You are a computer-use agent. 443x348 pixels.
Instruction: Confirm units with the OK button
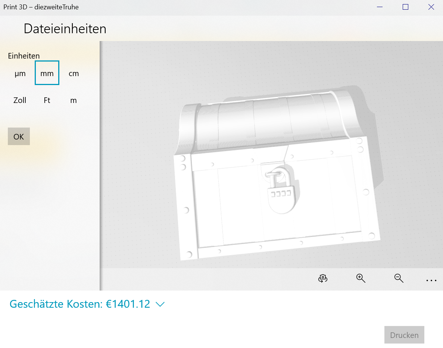19,137
